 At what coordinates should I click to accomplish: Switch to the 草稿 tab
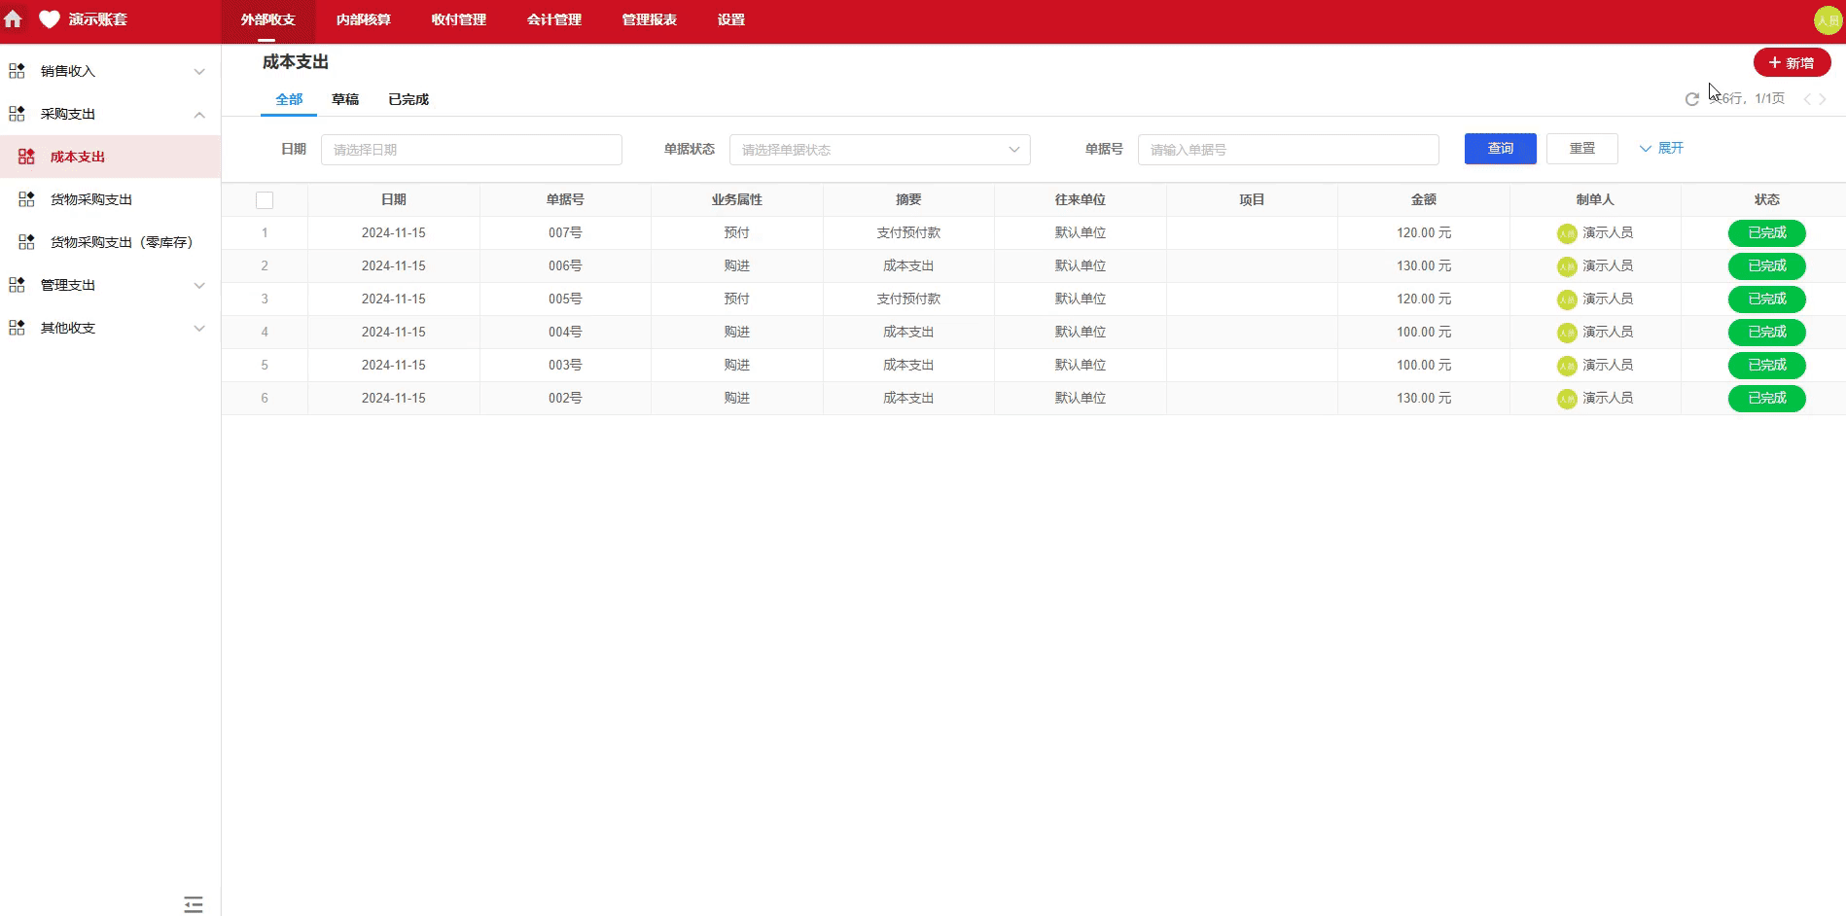coord(345,98)
